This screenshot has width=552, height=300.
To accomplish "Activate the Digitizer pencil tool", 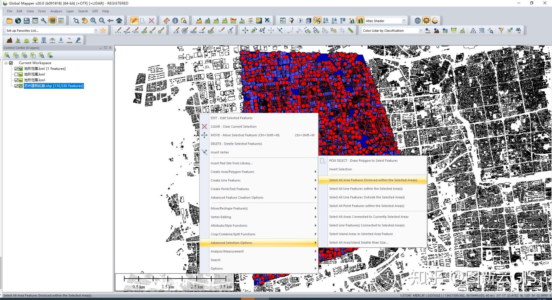I will click(x=134, y=21).
